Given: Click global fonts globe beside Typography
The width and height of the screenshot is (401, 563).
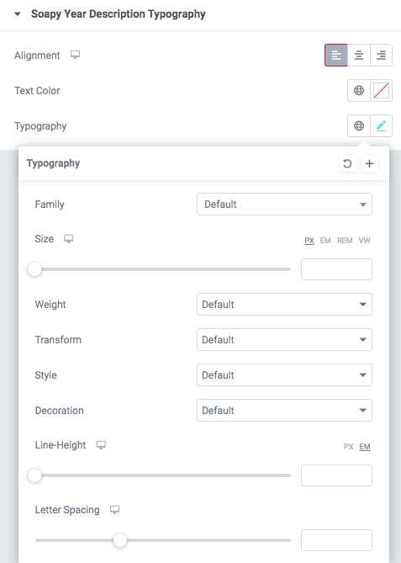Looking at the screenshot, I should tap(359, 125).
